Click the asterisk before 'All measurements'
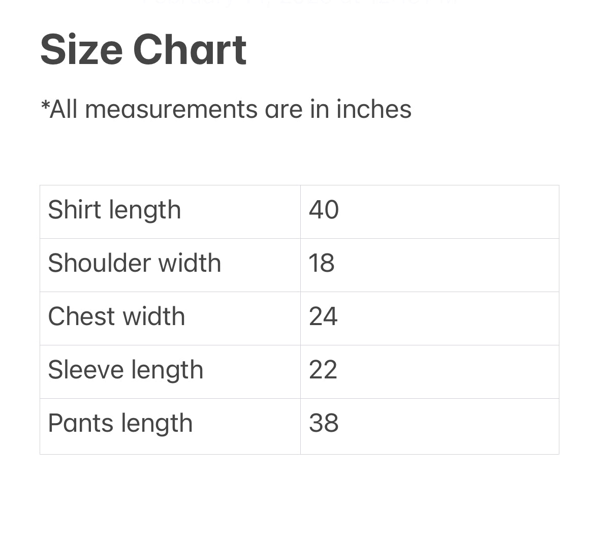 click(x=45, y=105)
